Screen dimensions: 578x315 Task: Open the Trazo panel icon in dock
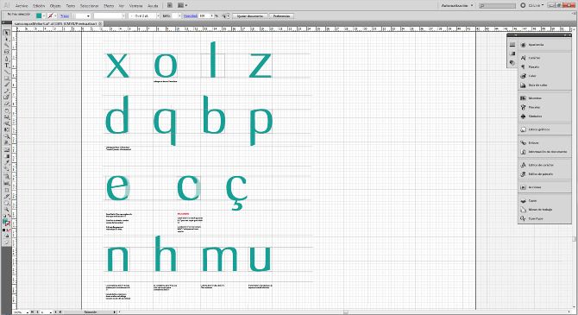tap(512, 45)
